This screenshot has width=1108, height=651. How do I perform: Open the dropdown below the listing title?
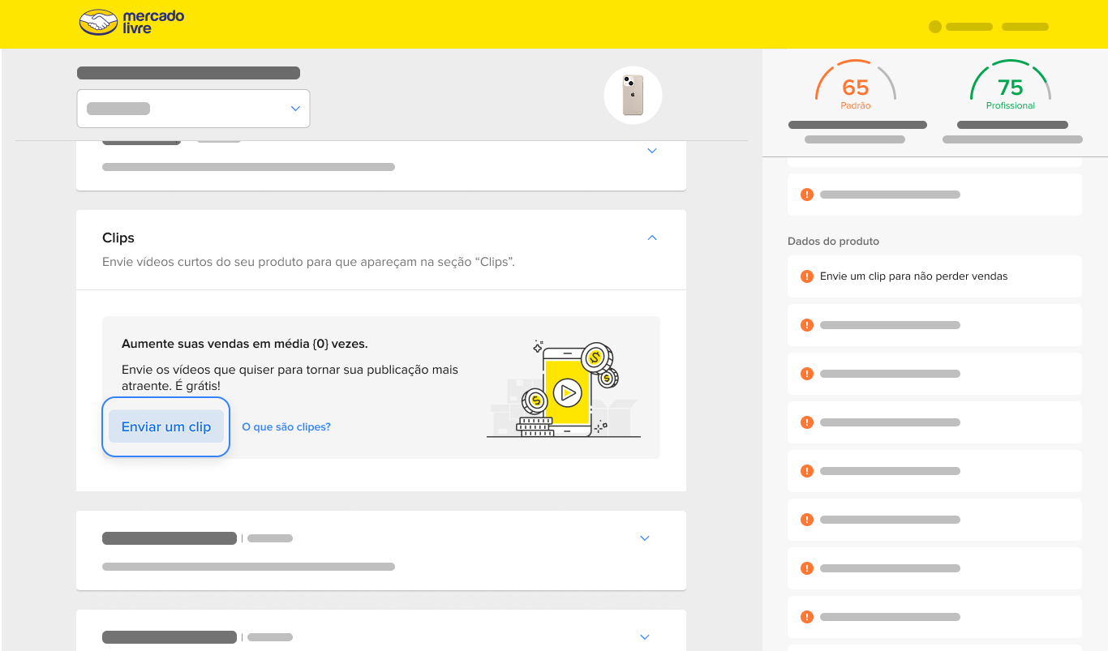pos(193,109)
